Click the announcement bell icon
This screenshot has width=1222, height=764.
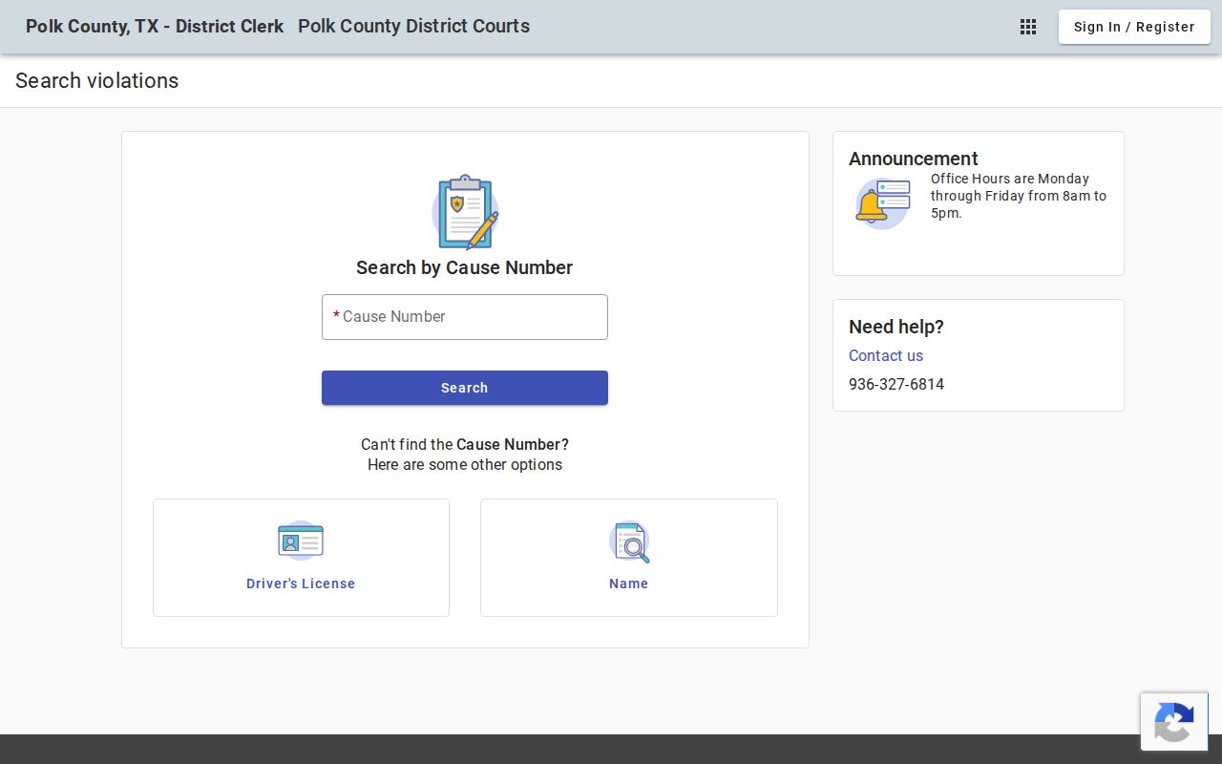point(882,203)
